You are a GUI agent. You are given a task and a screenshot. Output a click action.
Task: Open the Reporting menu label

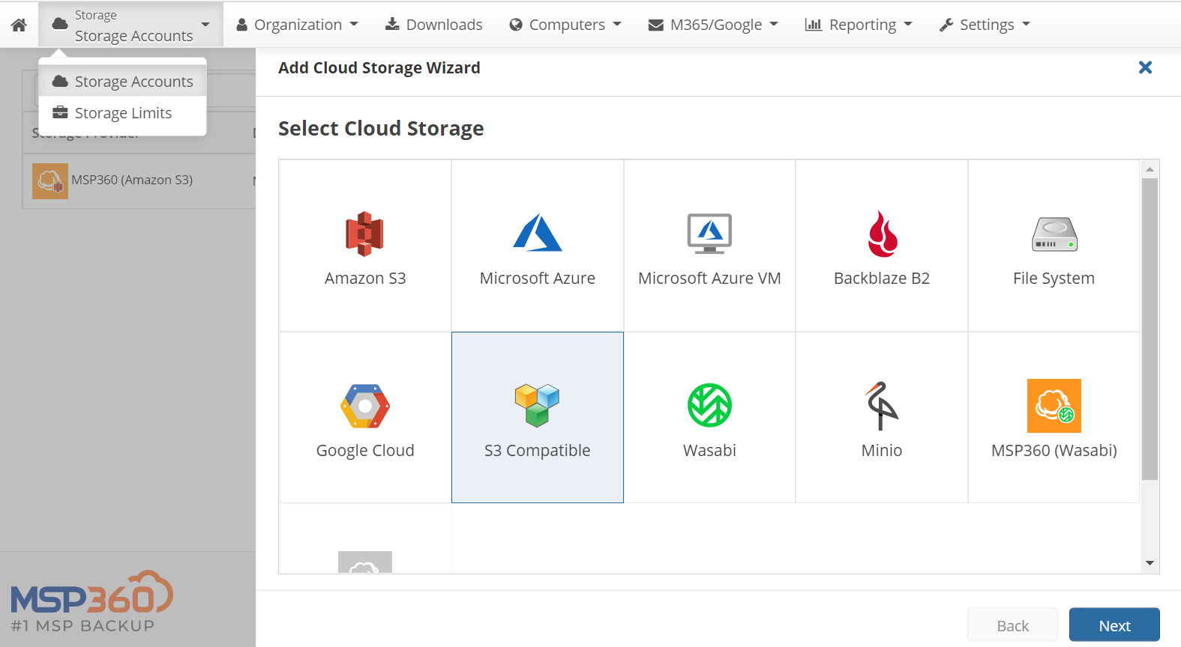(862, 25)
